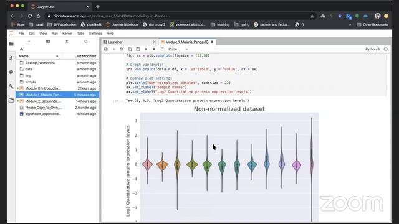Open the tabs sidebar icon

(11, 100)
